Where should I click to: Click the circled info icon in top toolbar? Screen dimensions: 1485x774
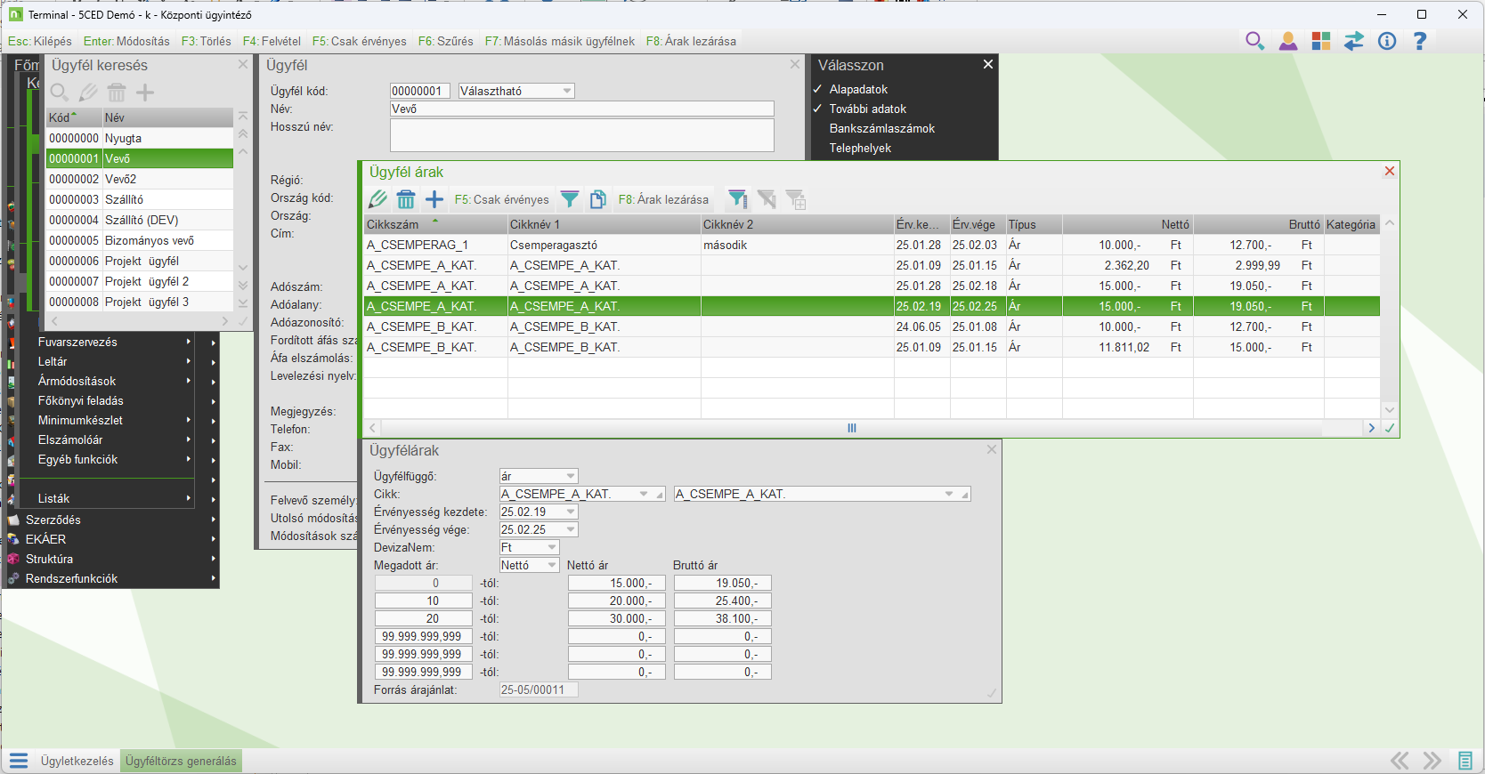[x=1387, y=41]
